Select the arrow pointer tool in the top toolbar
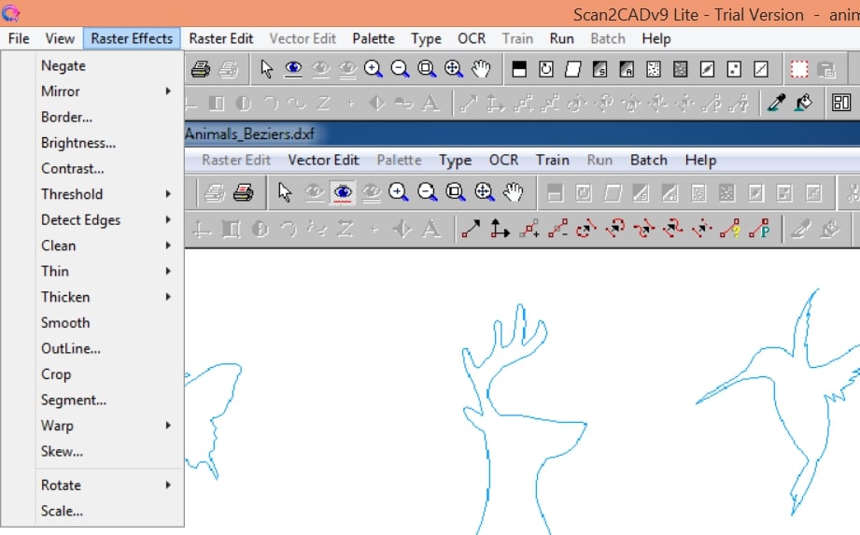 (x=266, y=69)
